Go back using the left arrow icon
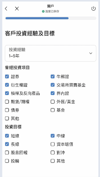100x177 pixels. (6, 9)
